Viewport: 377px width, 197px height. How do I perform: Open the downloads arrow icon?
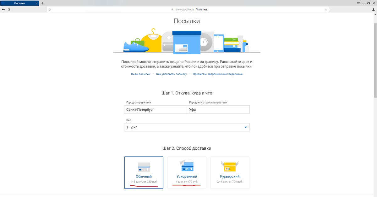(x=374, y=9)
